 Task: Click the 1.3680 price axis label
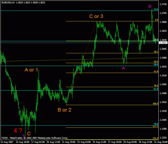(x=163, y=22)
